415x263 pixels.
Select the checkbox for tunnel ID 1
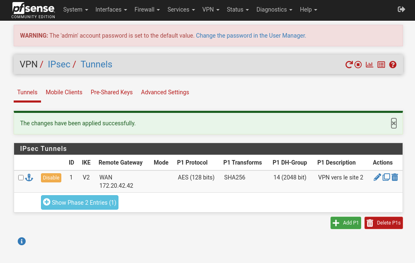21,178
